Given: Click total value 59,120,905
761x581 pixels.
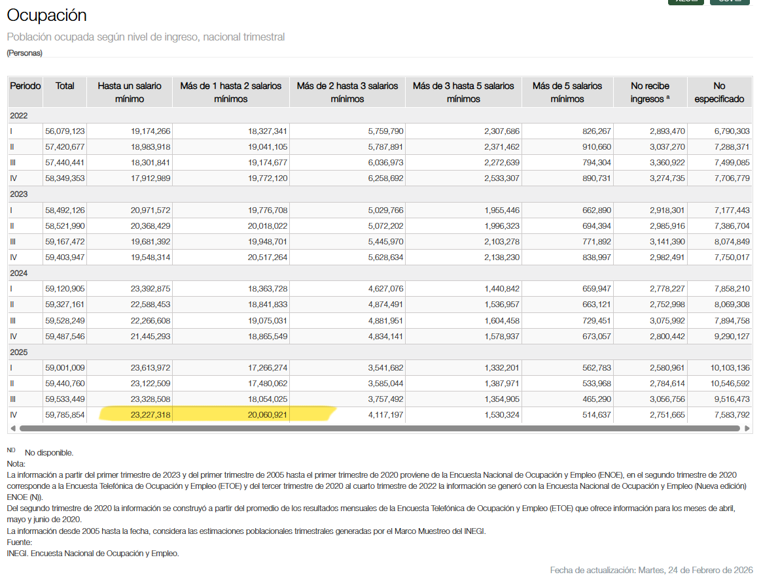Looking at the screenshot, I should point(65,288).
